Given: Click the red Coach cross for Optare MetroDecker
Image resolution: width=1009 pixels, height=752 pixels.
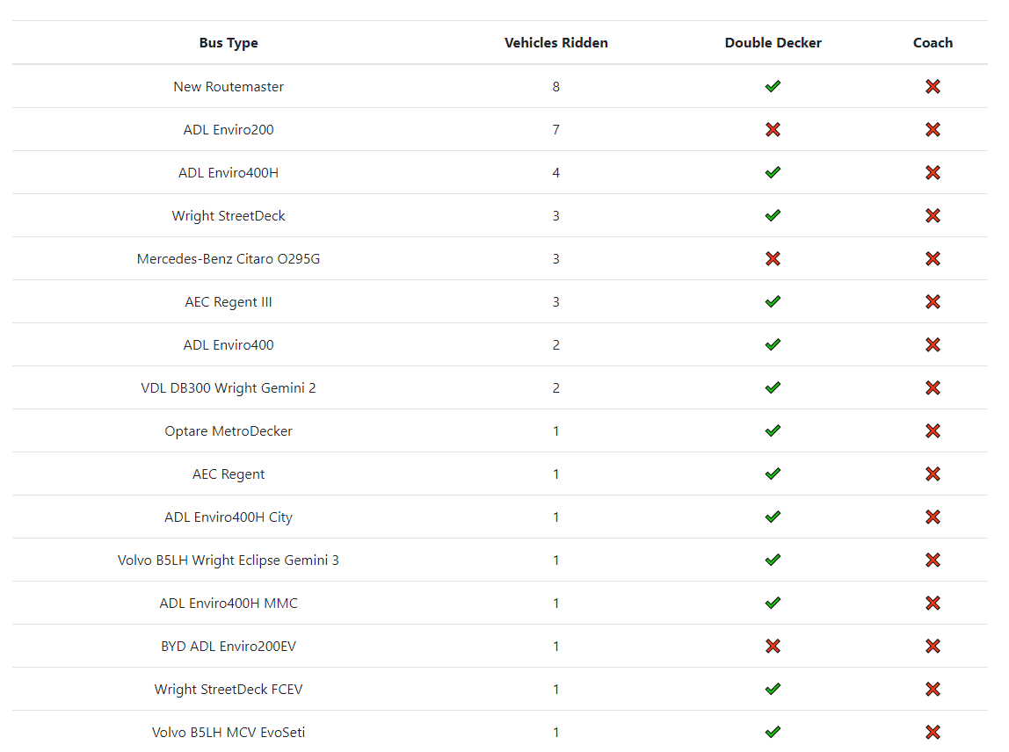Looking at the screenshot, I should 933,430.
